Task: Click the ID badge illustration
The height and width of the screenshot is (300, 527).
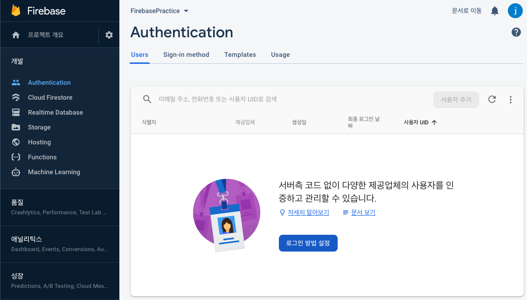Action: (x=227, y=215)
